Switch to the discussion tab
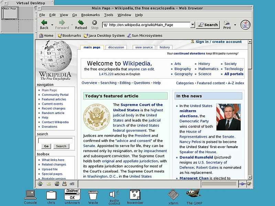This screenshot has height=206, width=275. 116,47
